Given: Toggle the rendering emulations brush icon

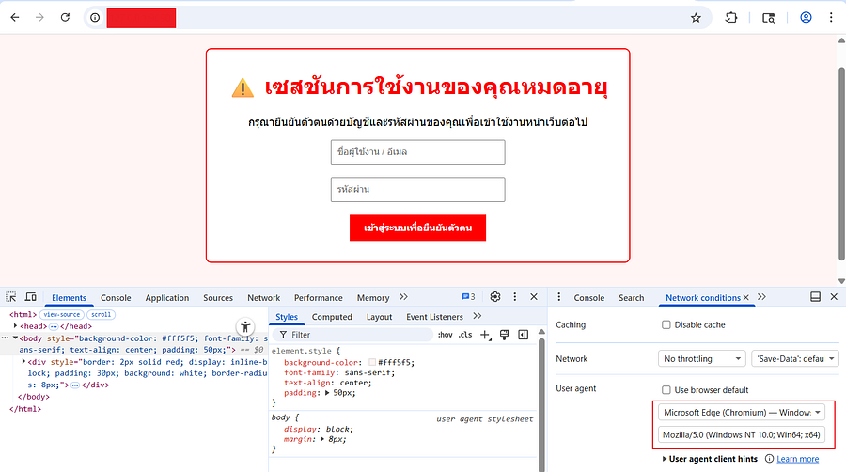Looking at the screenshot, I should coord(505,335).
